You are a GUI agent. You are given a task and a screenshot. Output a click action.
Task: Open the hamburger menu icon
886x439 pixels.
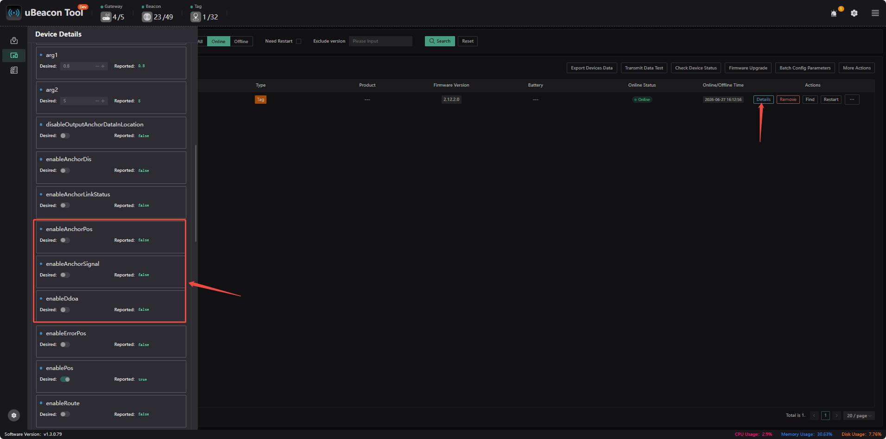tap(875, 13)
